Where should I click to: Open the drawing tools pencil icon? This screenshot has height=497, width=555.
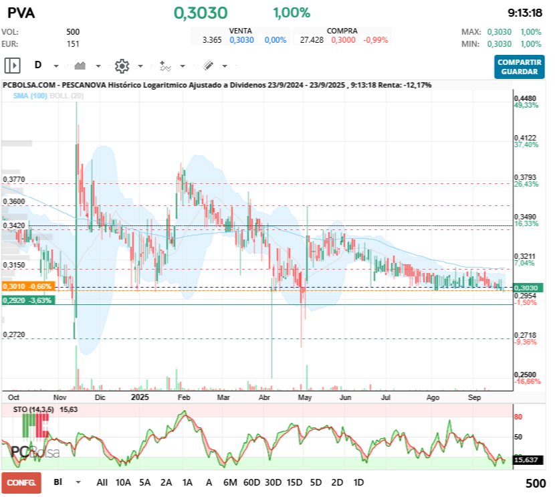(x=207, y=66)
